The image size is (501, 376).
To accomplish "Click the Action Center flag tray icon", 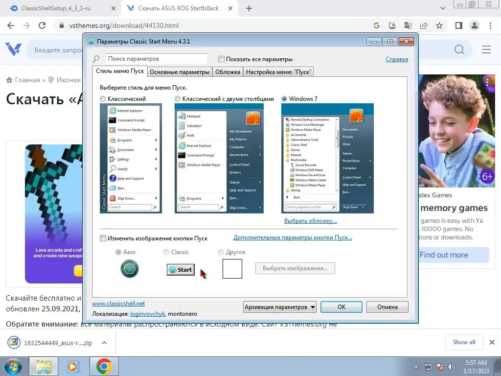I will (440, 367).
